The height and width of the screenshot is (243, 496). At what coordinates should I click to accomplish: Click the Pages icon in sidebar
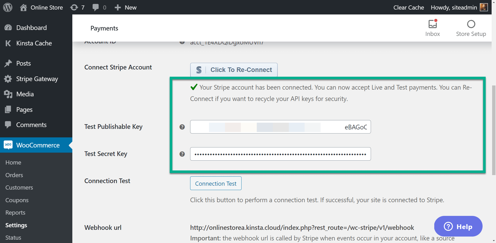pyautogui.click(x=8, y=109)
